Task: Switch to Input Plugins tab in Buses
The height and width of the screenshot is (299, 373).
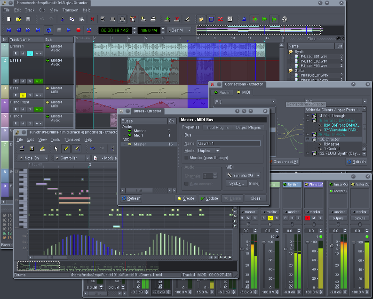Action: (217, 127)
